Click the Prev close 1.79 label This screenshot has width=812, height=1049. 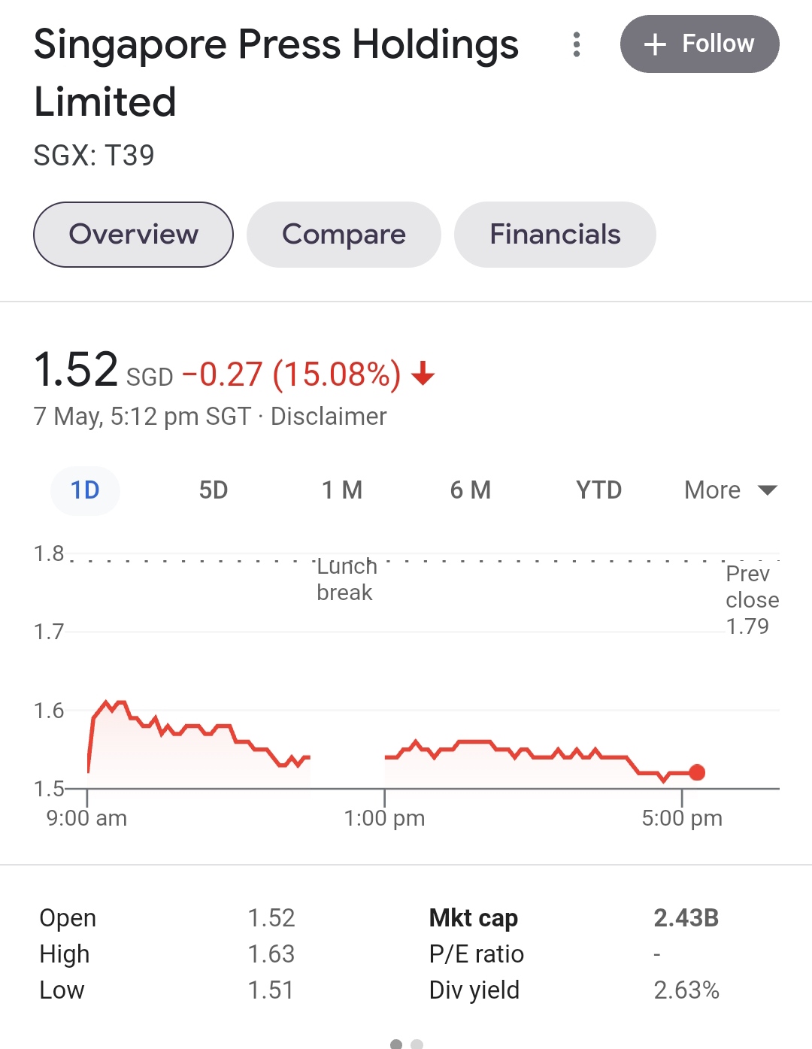751,600
